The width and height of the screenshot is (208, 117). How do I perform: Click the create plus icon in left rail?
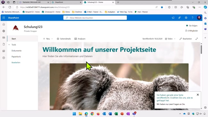click(4, 58)
